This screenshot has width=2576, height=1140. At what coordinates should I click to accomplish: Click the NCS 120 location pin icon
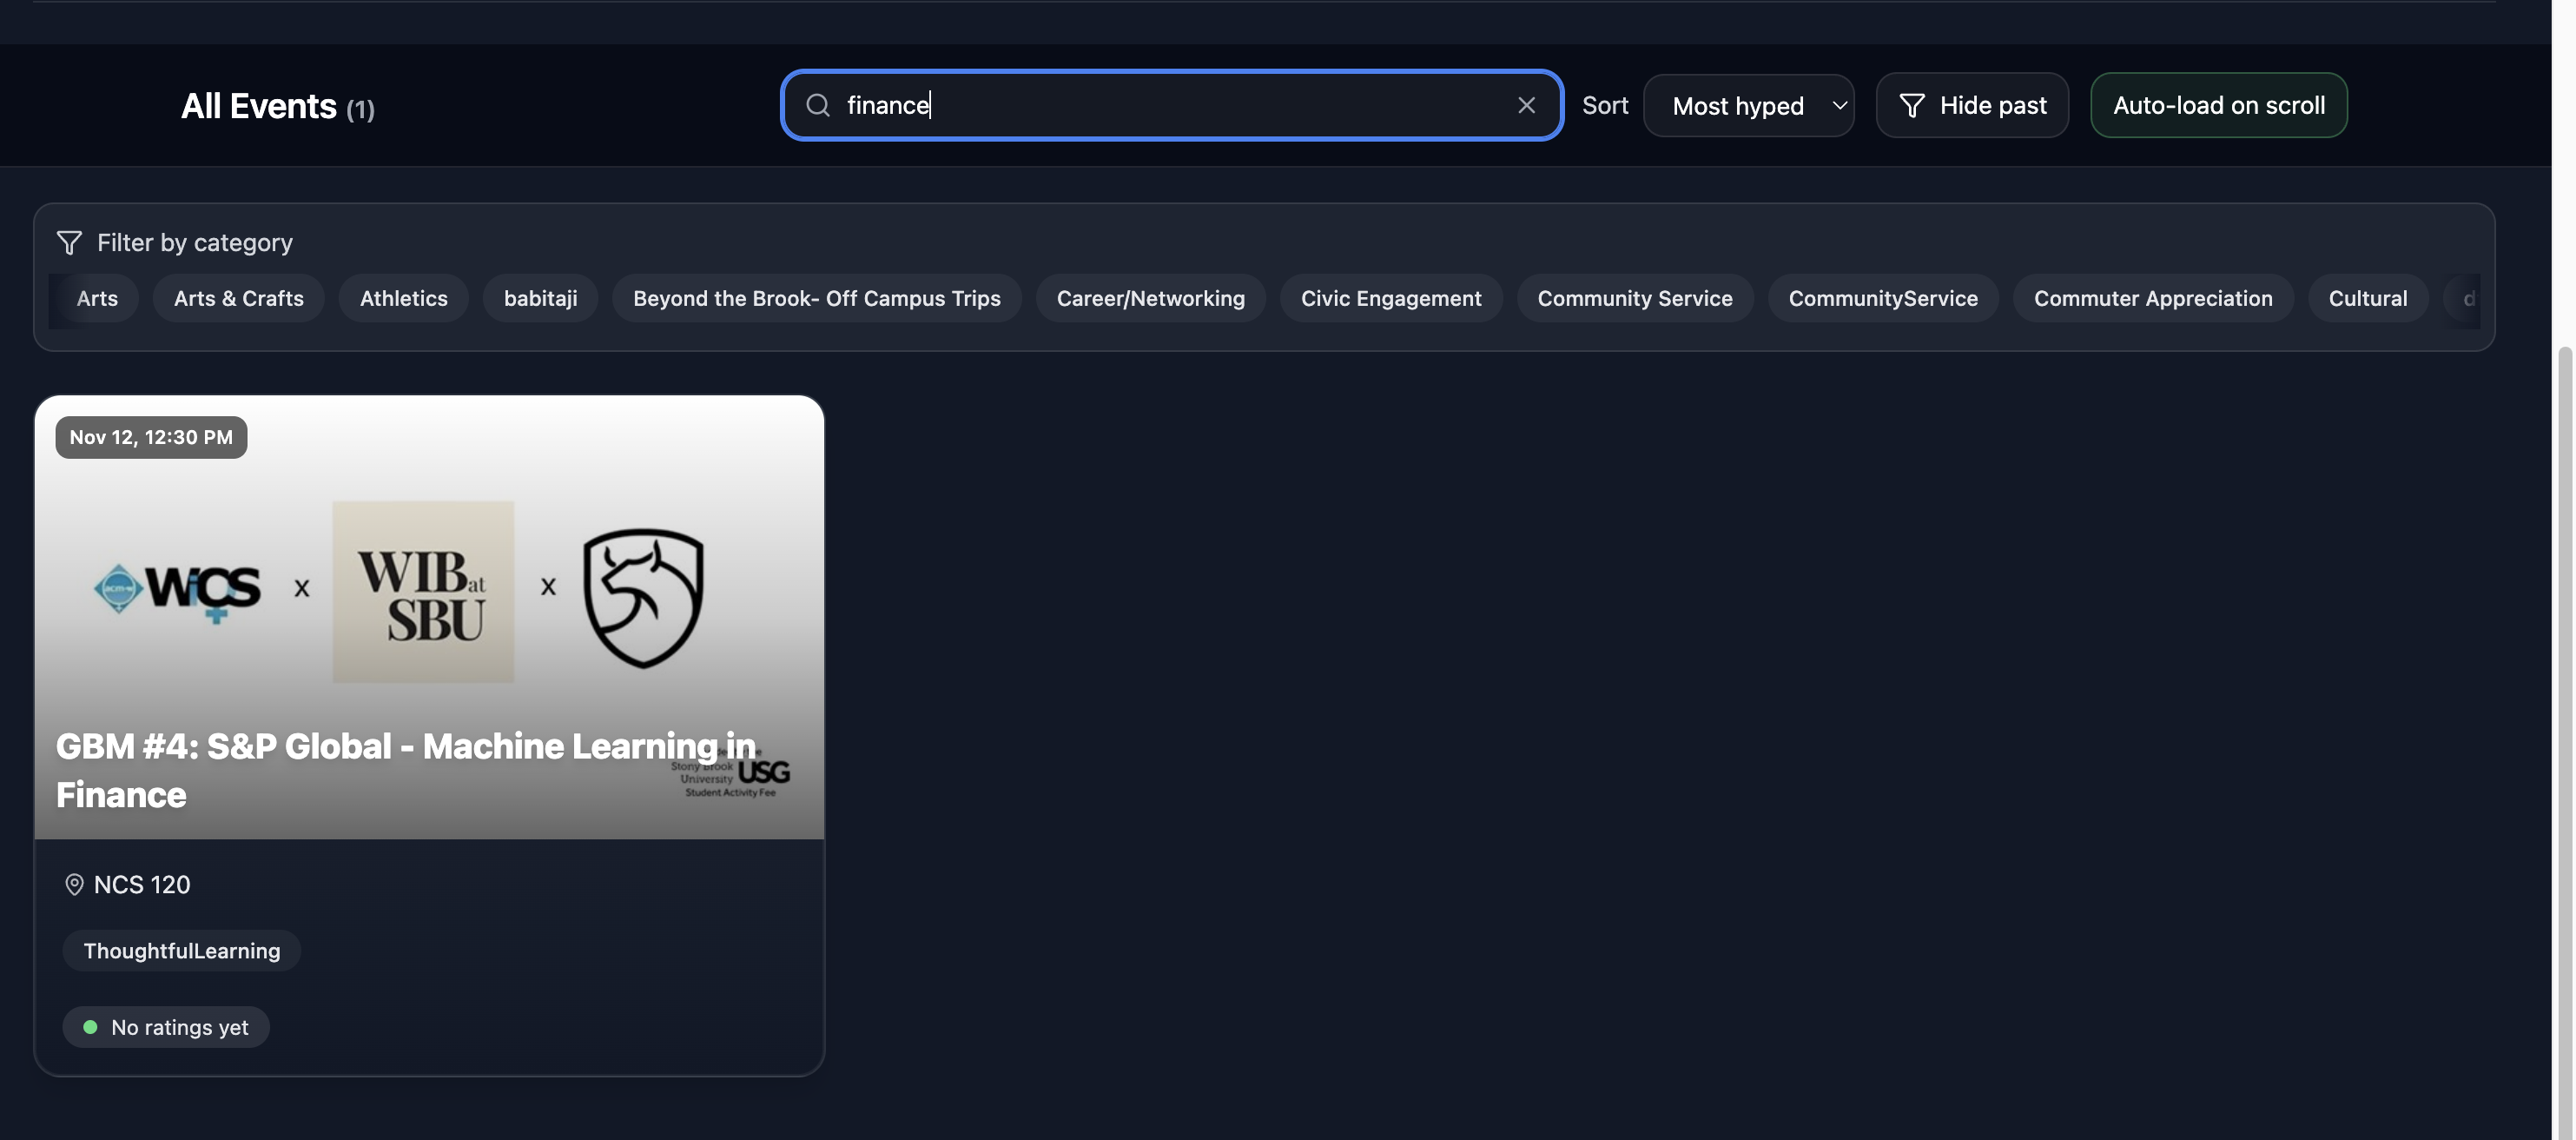(74, 885)
